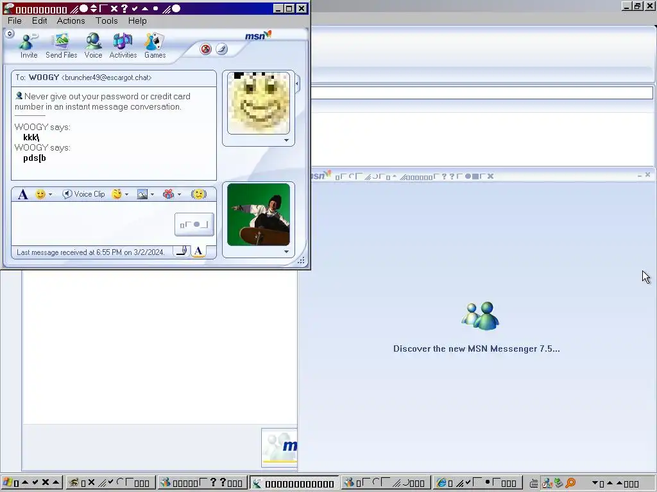The image size is (657, 492).
Task: Invite someone to this conversation
Action: click(x=29, y=46)
